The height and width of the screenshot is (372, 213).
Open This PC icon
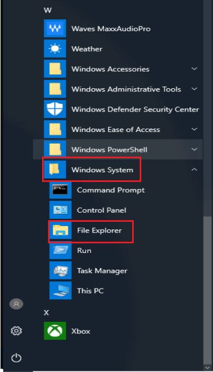(x=60, y=291)
